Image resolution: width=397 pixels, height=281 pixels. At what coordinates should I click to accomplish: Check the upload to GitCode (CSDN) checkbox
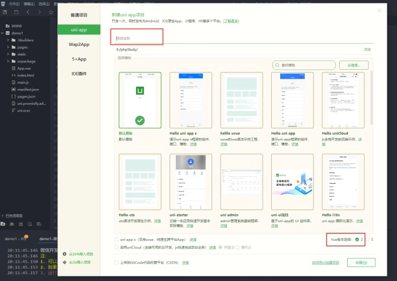[x=116, y=262]
